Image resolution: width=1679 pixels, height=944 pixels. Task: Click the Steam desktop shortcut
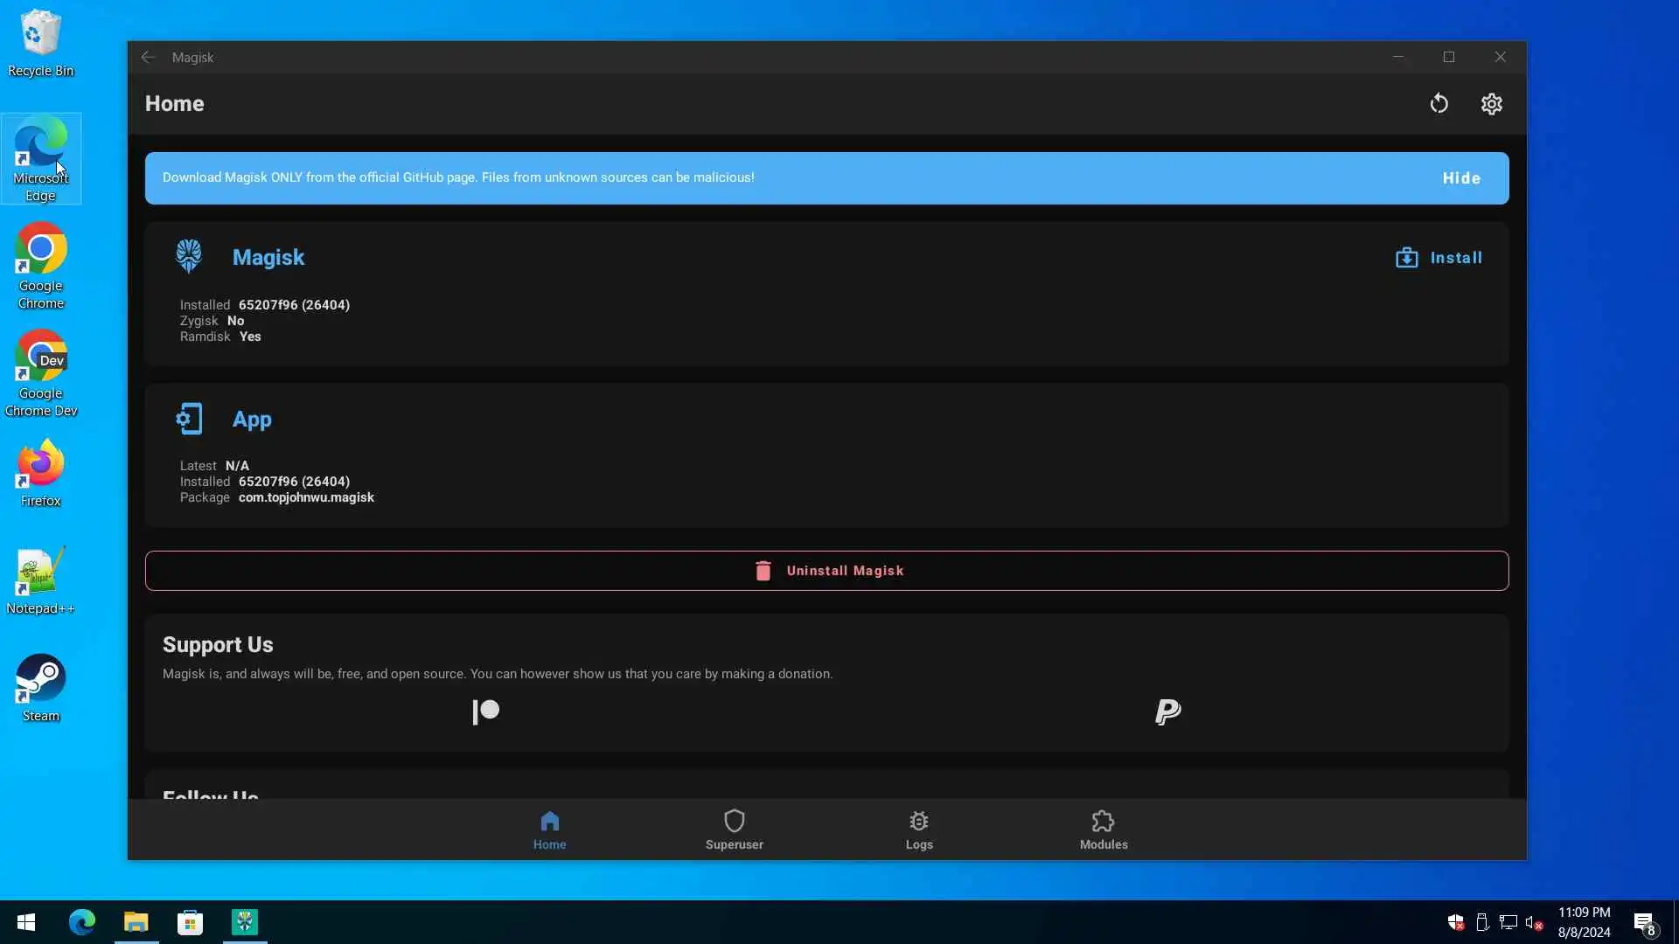[40, 688]
